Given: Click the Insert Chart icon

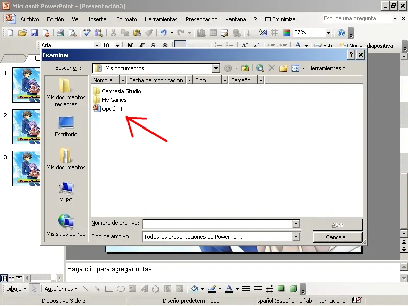Looking at the screenshot, I should [201, 33].
